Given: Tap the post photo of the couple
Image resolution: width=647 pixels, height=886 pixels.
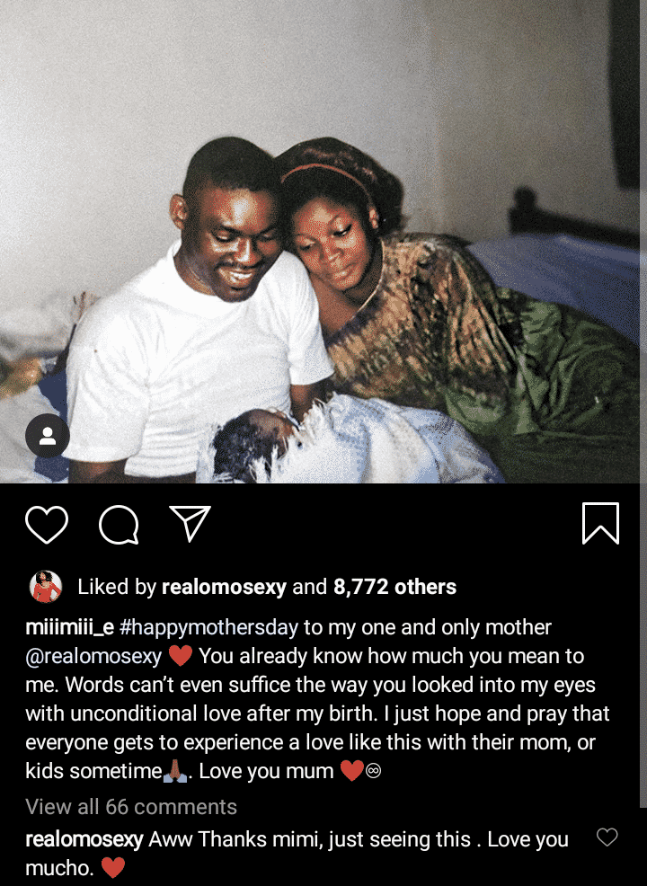Looking at the screenshot, I should click(323, 242).
